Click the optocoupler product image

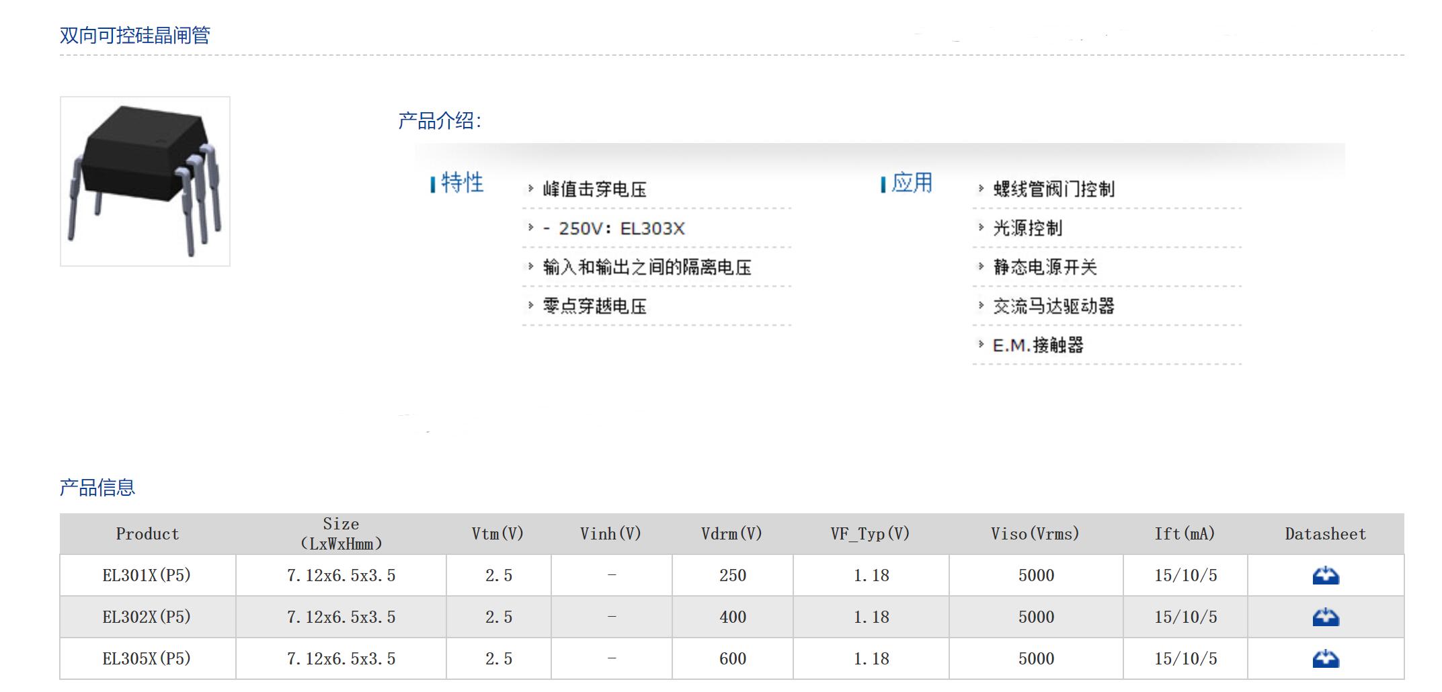pyautogui.click(x=145, y=181)
